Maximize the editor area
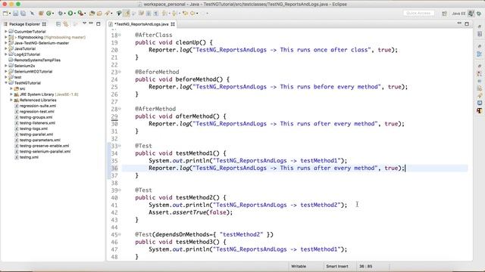 point(467,23)
